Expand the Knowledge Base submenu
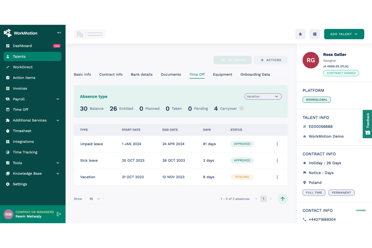This screenshot has height=248, width=372. 32,173
